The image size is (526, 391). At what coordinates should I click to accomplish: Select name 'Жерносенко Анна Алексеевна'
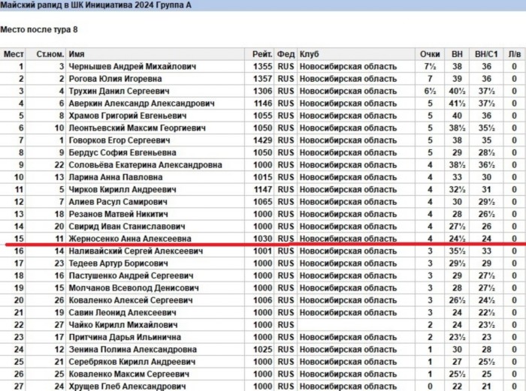coord(130,239)
